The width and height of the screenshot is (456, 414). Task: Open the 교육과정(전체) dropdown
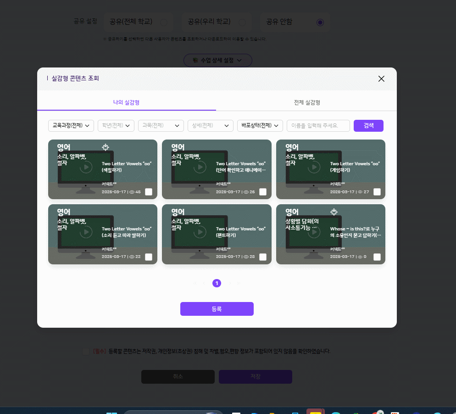pos(71,126)
